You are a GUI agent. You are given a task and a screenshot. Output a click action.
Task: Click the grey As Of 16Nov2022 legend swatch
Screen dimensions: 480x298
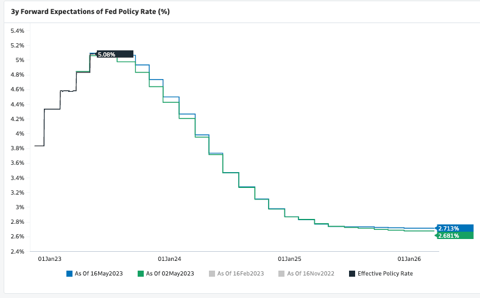tap(281, 274)
